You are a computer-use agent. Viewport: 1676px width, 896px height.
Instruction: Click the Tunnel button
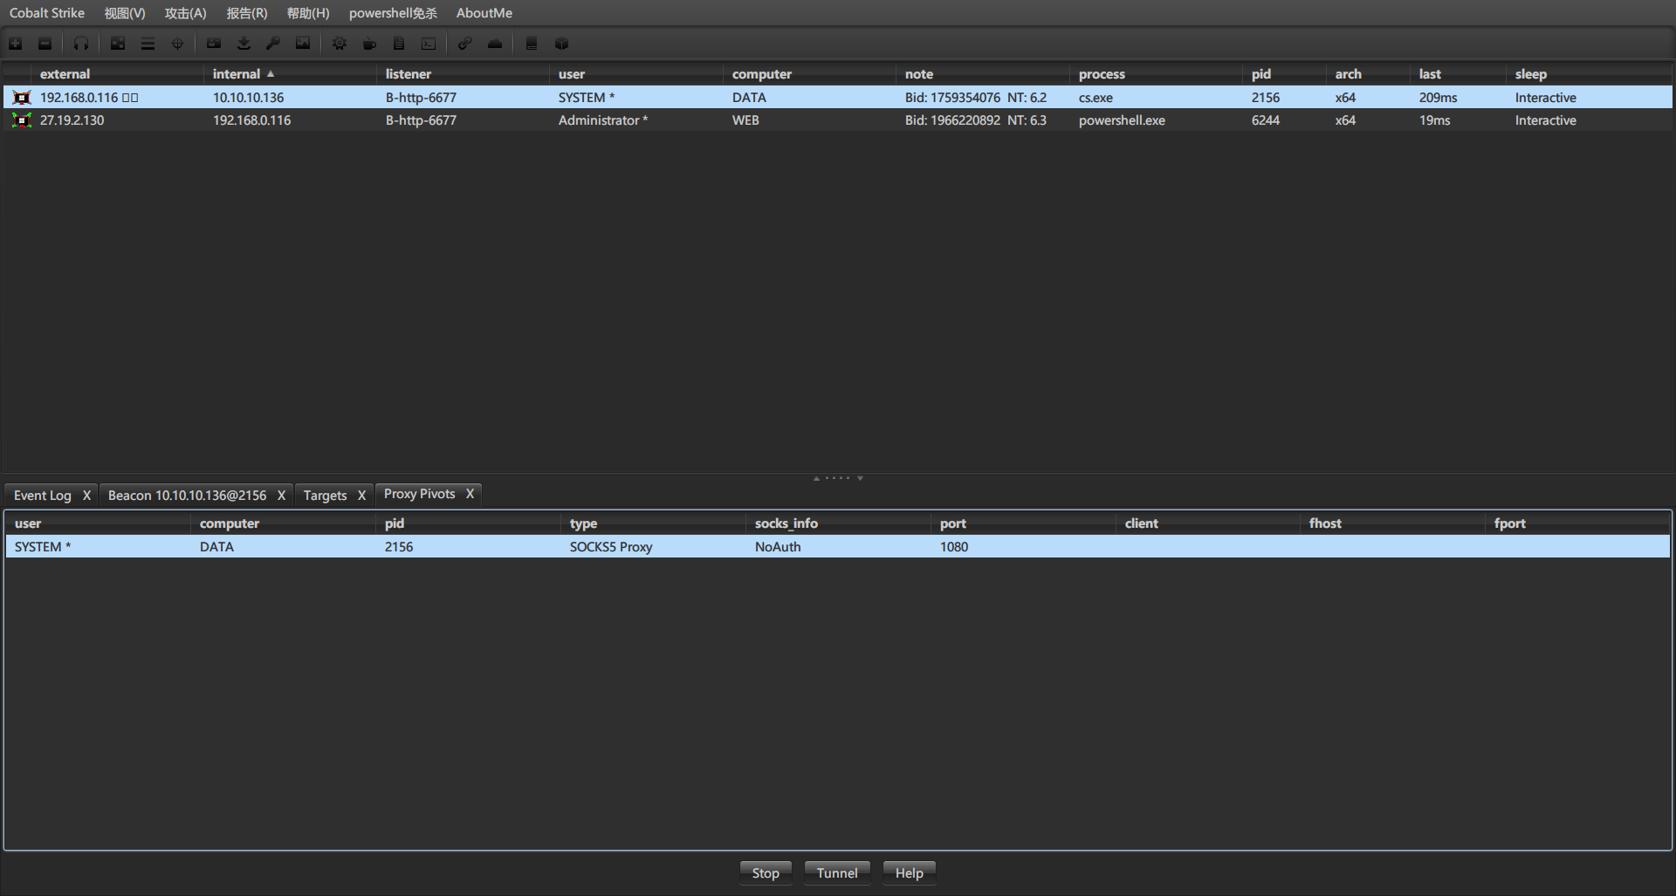tap(837, 872)
